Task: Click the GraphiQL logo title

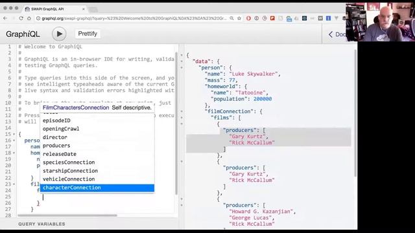Action: click(23, 34)
